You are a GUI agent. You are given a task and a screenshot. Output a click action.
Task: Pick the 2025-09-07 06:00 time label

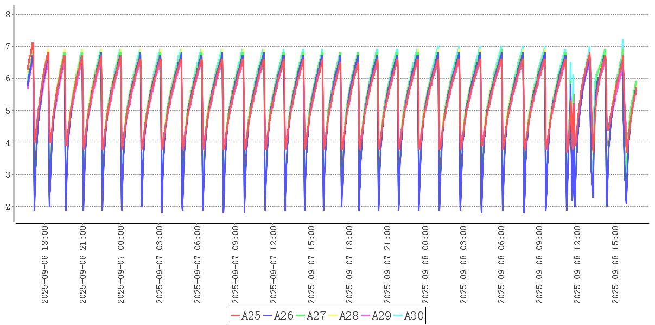pyautogui.click(x=198, y=265)
